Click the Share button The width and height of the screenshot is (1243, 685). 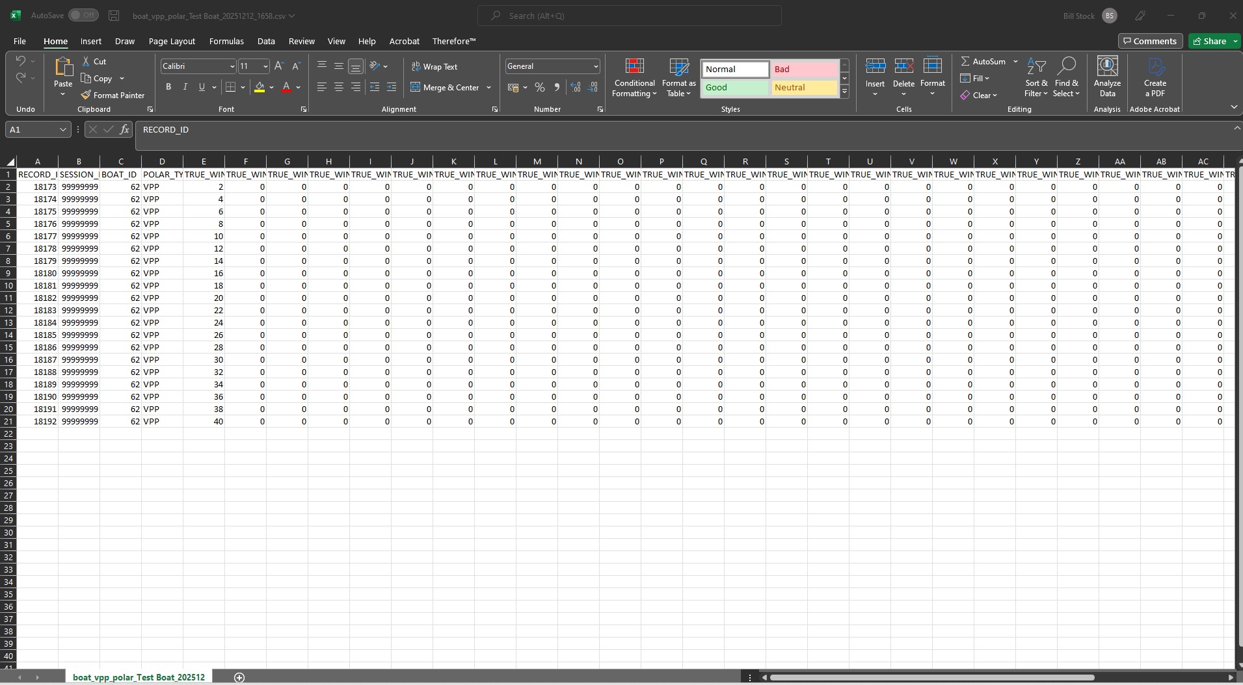(x=1209, y=41)
